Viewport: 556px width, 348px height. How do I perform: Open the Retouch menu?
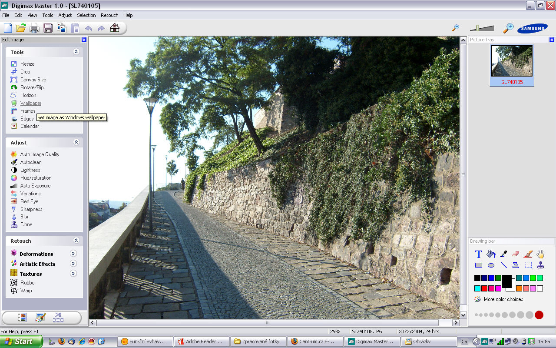pyautogui.click(x=109, y=15)
